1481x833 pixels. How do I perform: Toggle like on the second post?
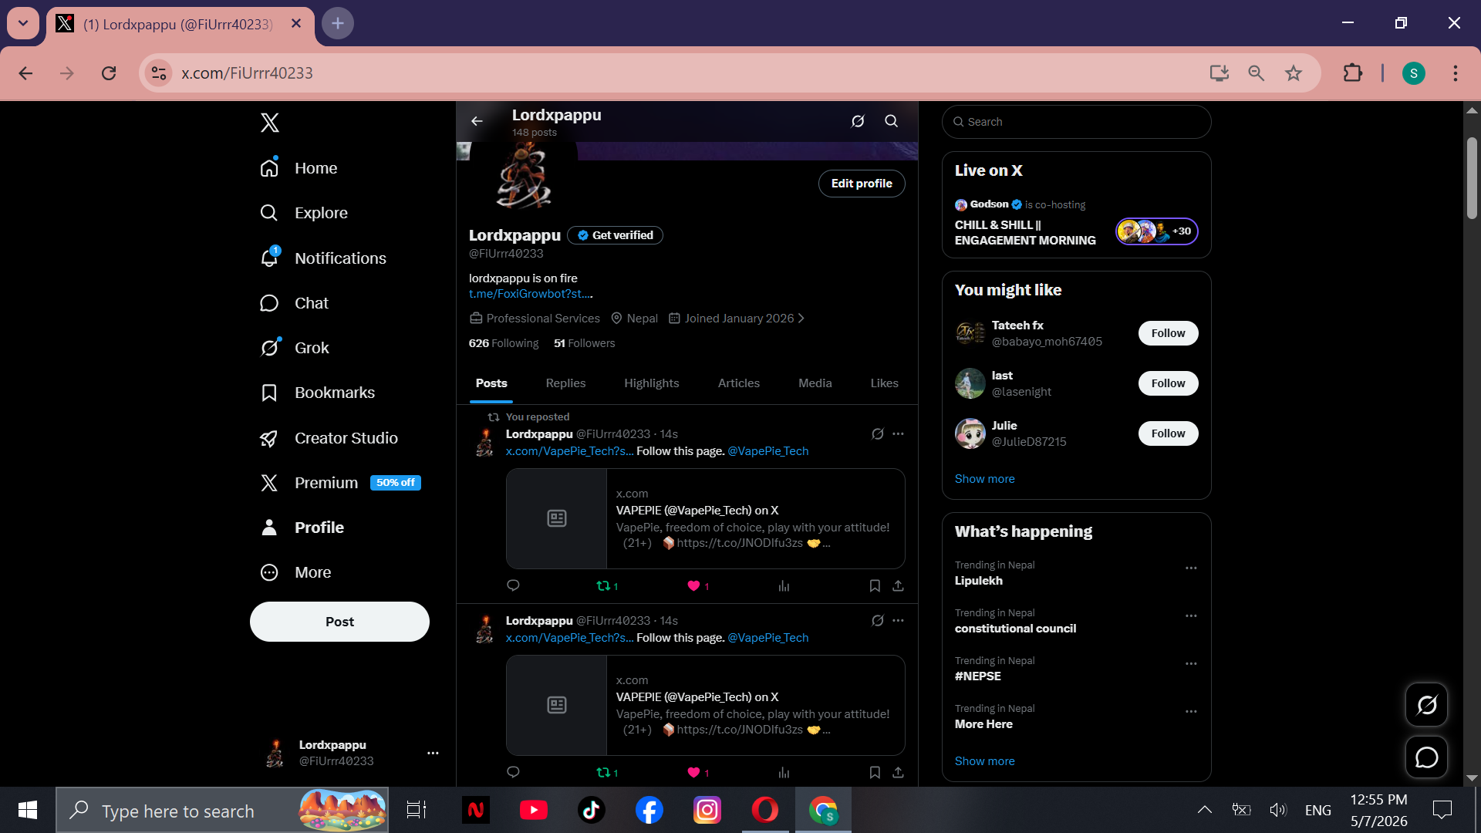[x=697, y=773]
